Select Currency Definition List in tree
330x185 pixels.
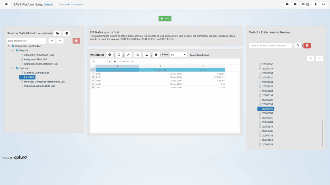36,73
